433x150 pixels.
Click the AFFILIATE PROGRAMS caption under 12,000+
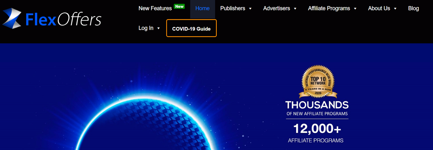pos(316,141)
